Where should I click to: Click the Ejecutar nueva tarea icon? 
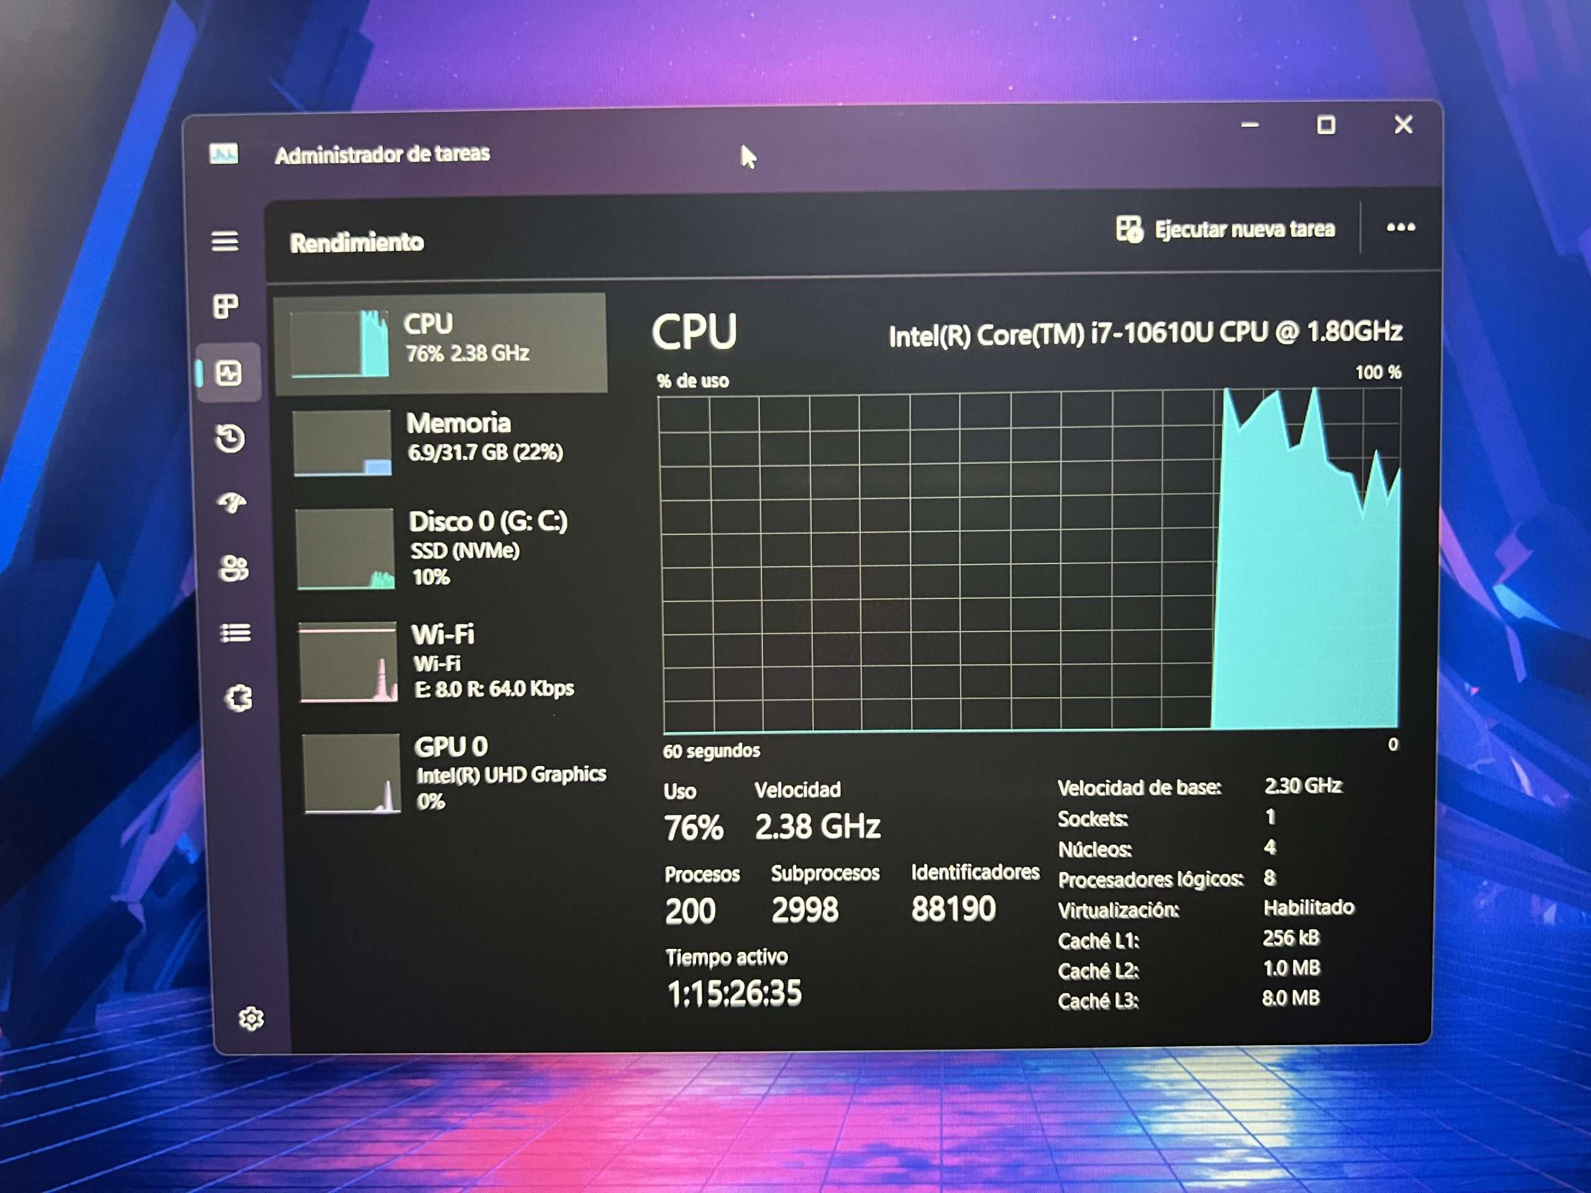tap(1129, 229)
